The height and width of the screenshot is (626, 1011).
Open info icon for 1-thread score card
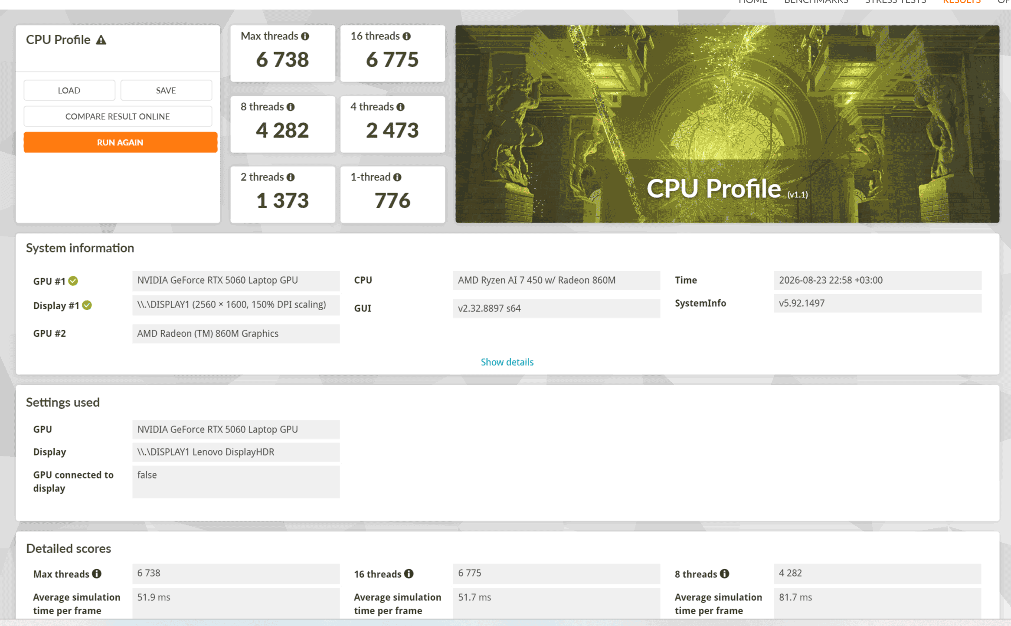[397, 177]
